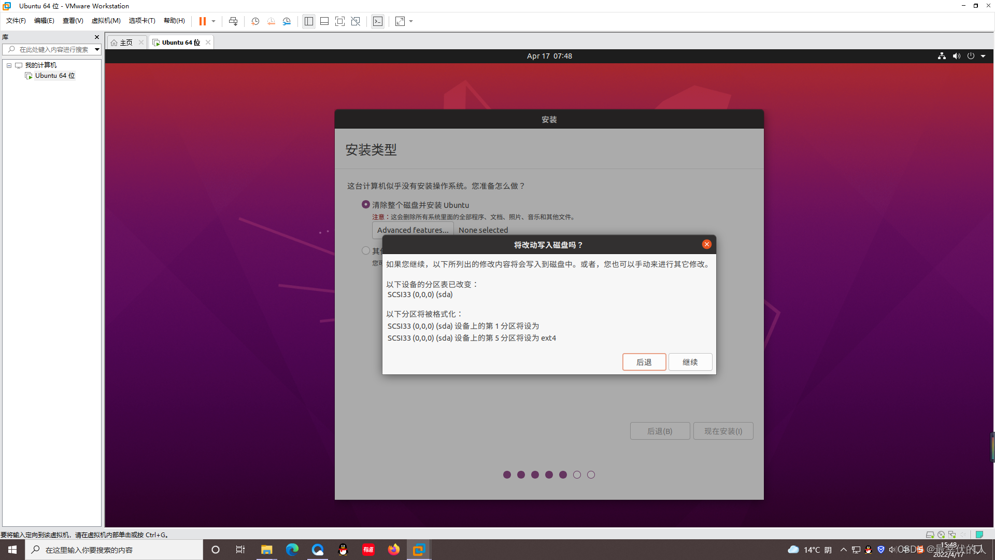Click the VMware CD/DVD status icon
The width and height of the screenshot is (995, 560).
941,535
